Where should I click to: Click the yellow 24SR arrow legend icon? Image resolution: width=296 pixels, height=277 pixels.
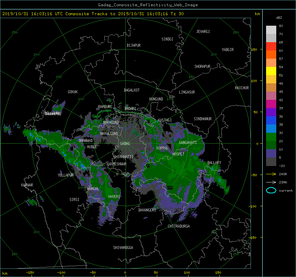tap(271, 174)
